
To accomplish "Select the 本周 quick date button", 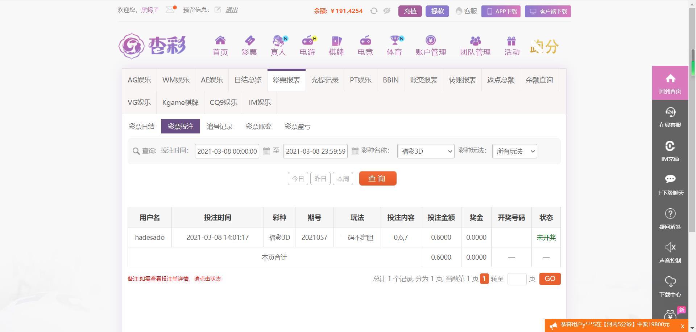I will 343,179.
